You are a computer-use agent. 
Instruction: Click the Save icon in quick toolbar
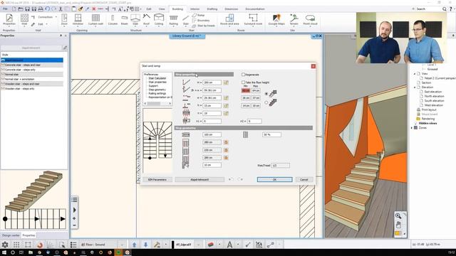(27, 9)
